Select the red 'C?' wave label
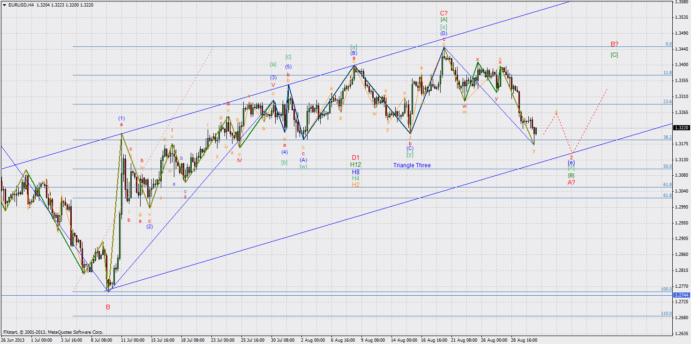691x344 pixels. 443,13
